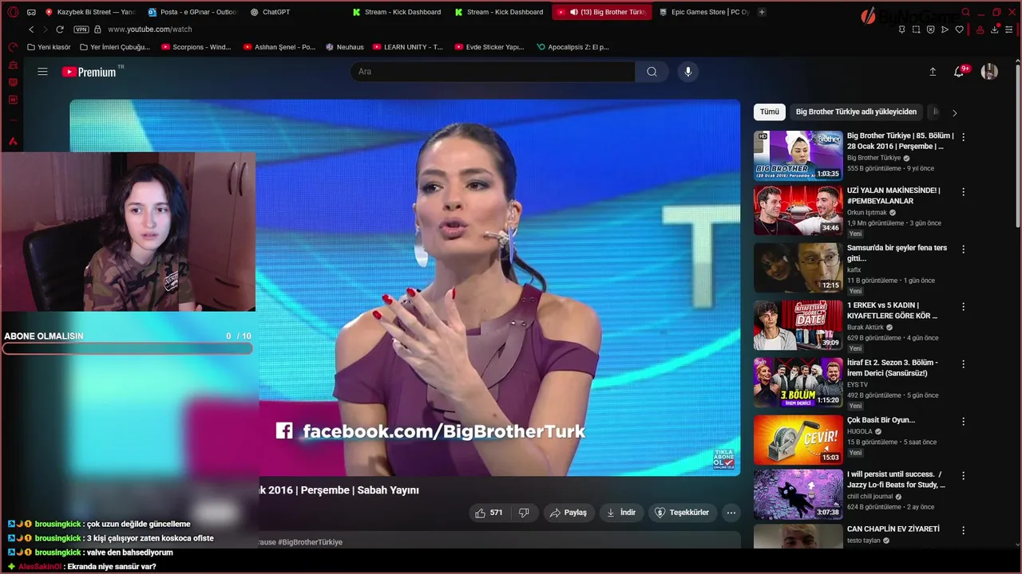Viewport: 1022px width, 574px height.
Task: Open the player play-arrow toolbar icon
Action: 945,29
